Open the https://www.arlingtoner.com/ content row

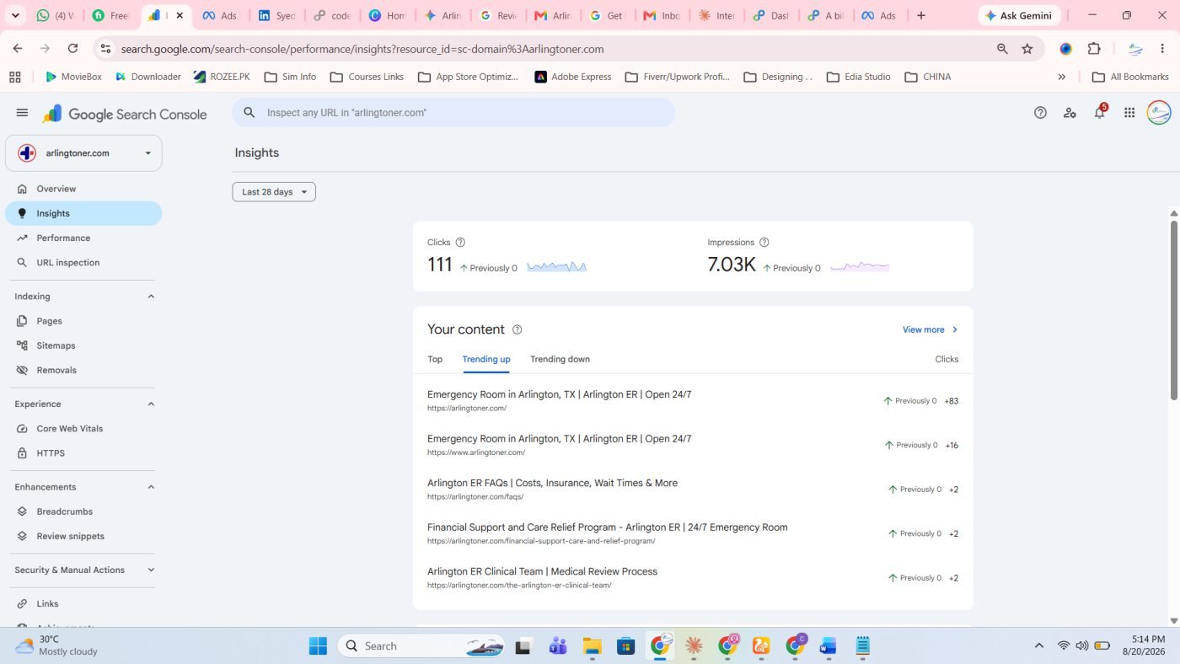click(x=693, y=445)
